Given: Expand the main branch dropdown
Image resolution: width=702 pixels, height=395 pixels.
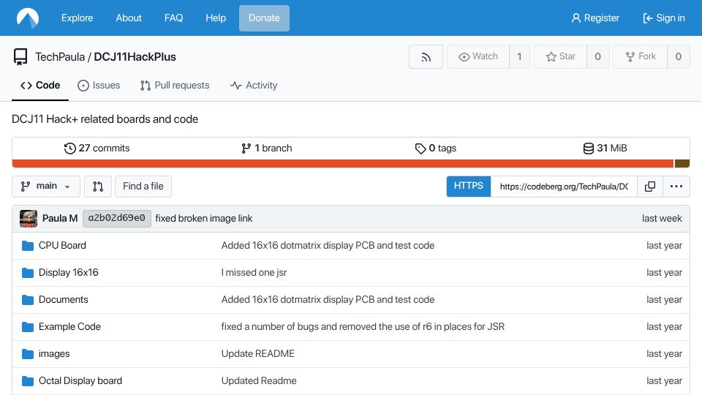Looking at the screenshot, I should coord(45,187).
